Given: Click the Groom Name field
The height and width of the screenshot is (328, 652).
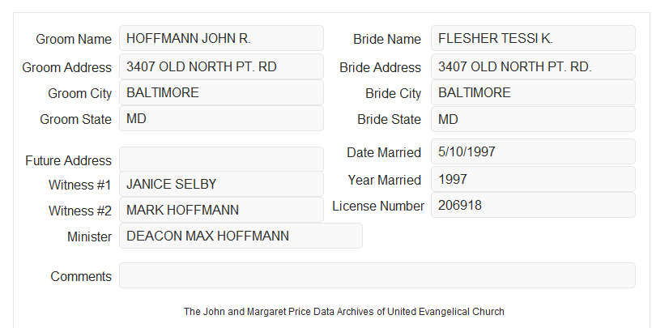Looking at the screenshot, I should pos(221,38).
